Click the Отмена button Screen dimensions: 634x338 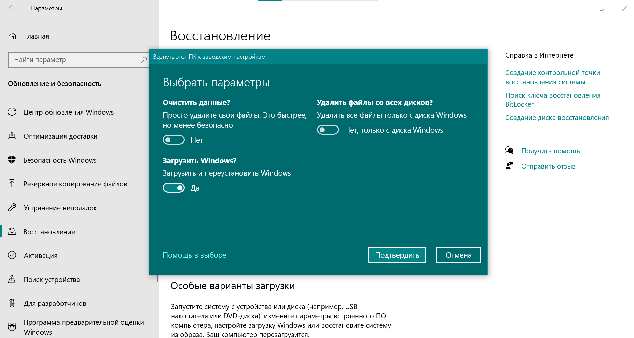pyautogui.click(x=458, y=255)
